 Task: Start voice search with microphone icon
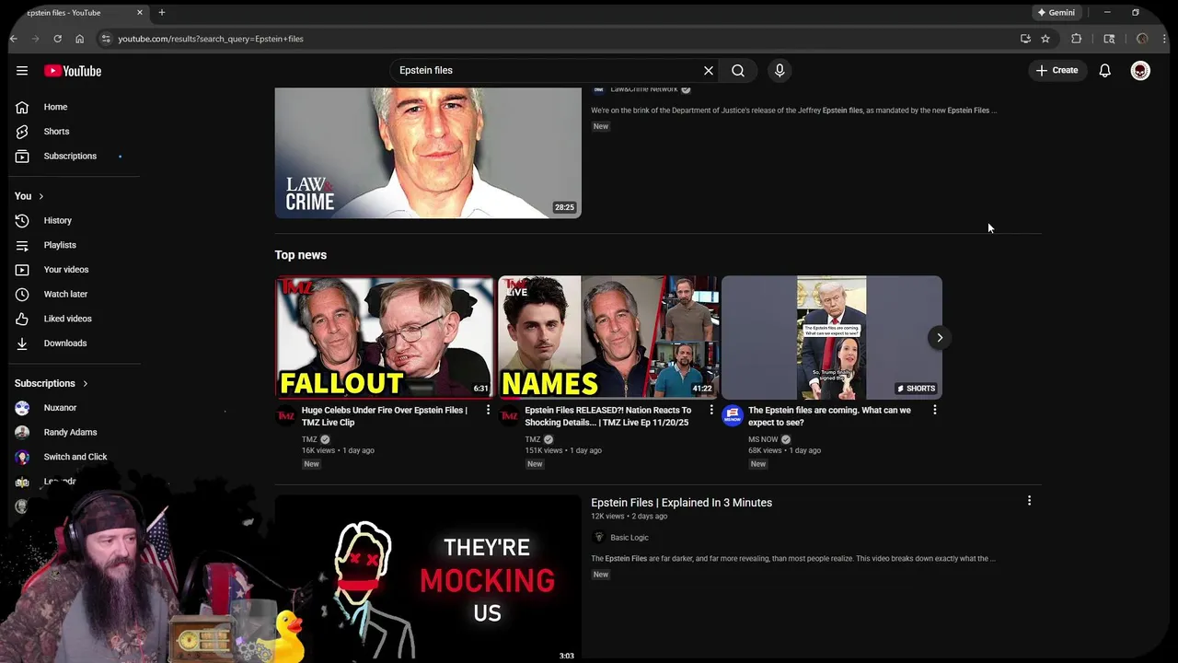pos(780,70)
